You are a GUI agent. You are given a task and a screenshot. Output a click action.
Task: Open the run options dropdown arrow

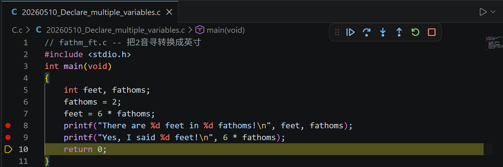coord(493,12)
